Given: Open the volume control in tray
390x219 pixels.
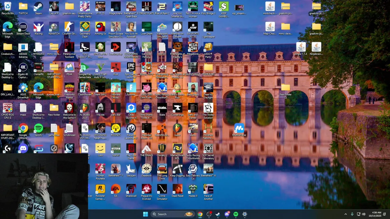Looking at the screenshot, I should click(x=363, y=214).
